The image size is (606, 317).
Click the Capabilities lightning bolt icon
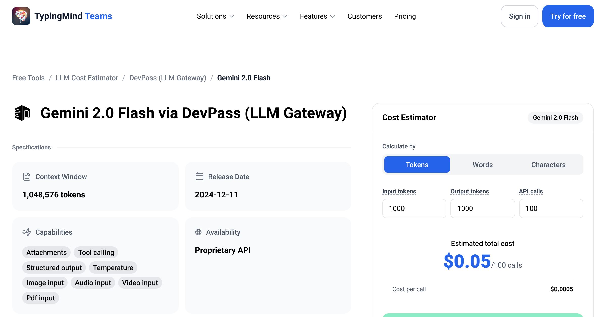[27, 232]
